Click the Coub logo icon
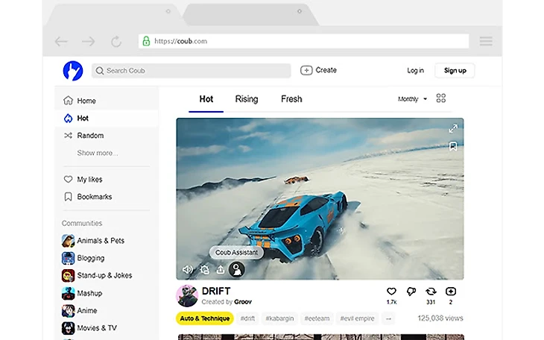 (x=73, y=71)
